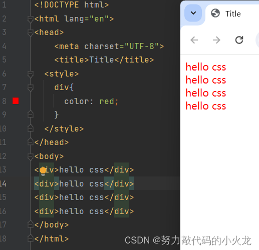Click the first red hello css line in browser
Screen dimensions: 259x250
click(x=206, y=67)
